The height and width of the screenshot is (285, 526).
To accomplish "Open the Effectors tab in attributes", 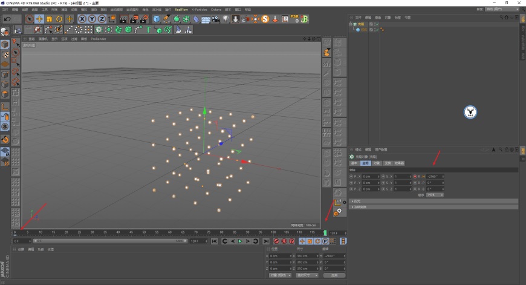I will click(x=399, y=163).
